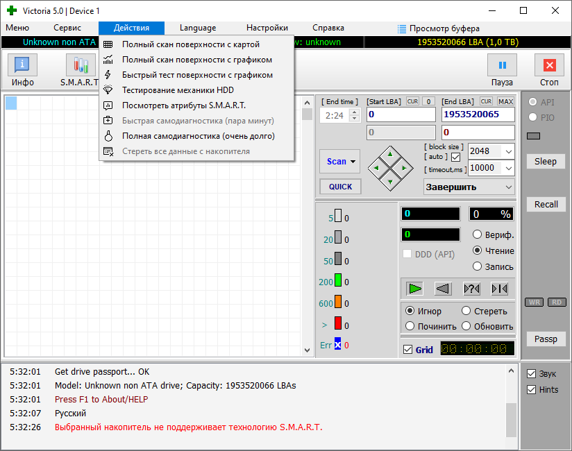Click the End LBA field showing 1953520065
Viewport: 572px width, 451px height.
(478, 114)
